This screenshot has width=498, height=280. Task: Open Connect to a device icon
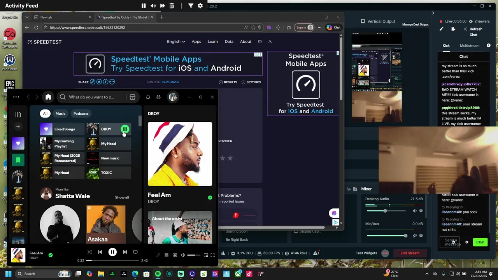coord(175,255)
